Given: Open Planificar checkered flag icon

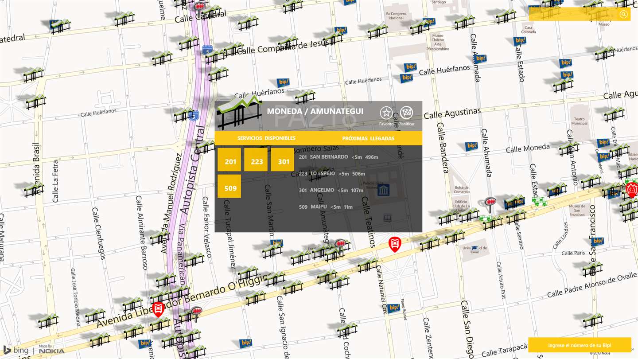Looking at the screenshot, I should point(406,113).
